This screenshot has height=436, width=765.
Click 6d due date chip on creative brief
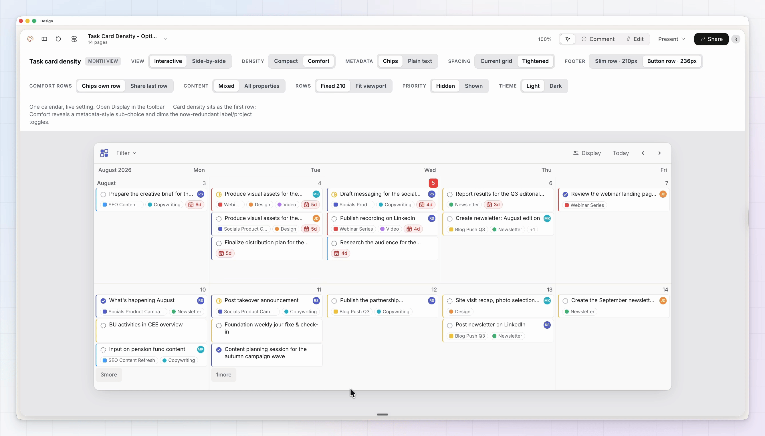[x=195, y=205]
